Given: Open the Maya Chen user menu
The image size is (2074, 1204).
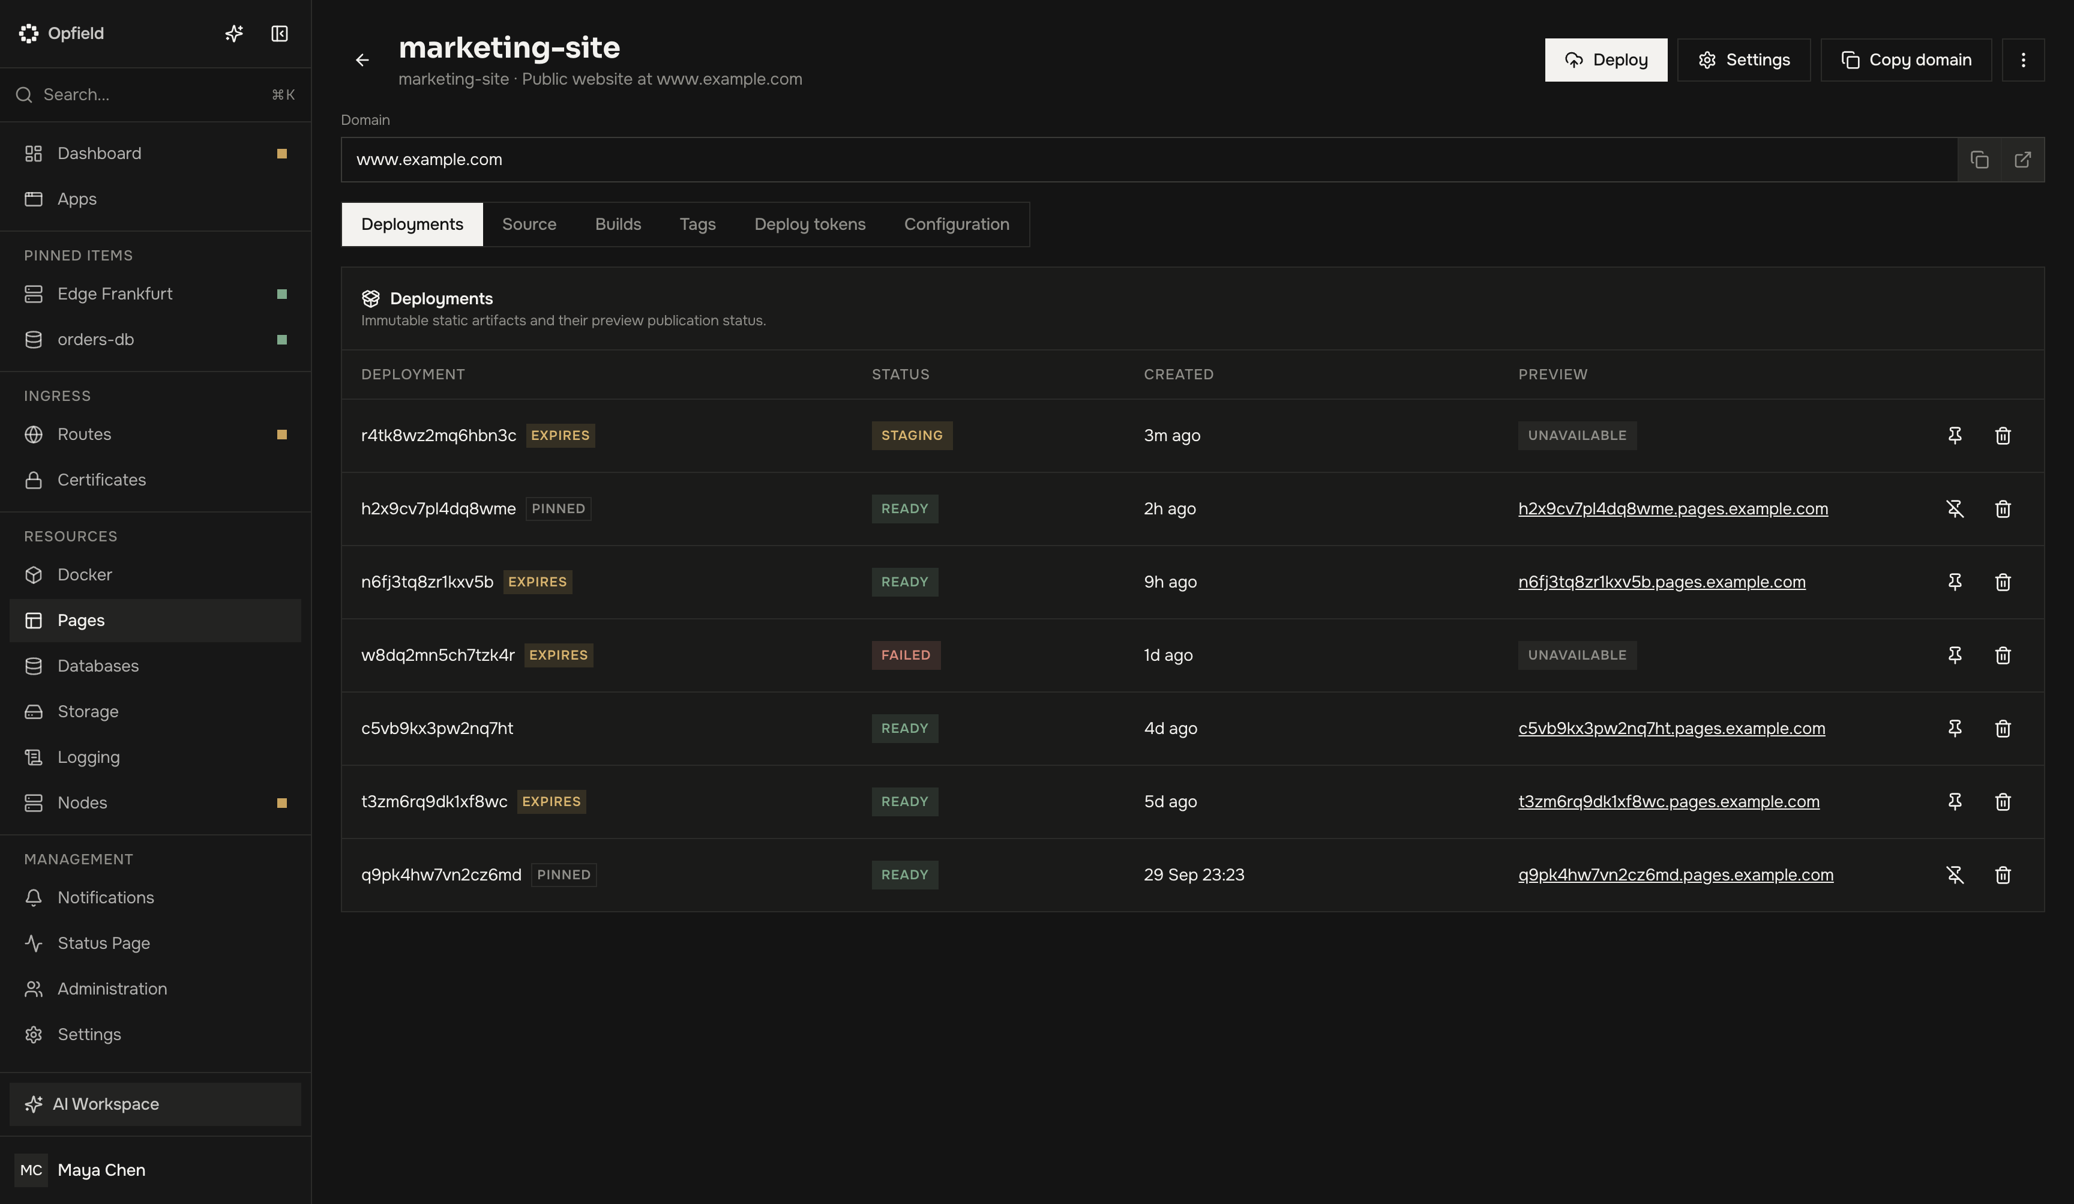Looking at the screenshot, I should (x=155, y=1170).
